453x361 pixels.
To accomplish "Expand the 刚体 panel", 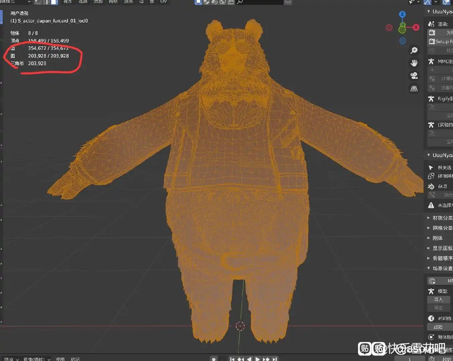I will click(x=437, y=238).
